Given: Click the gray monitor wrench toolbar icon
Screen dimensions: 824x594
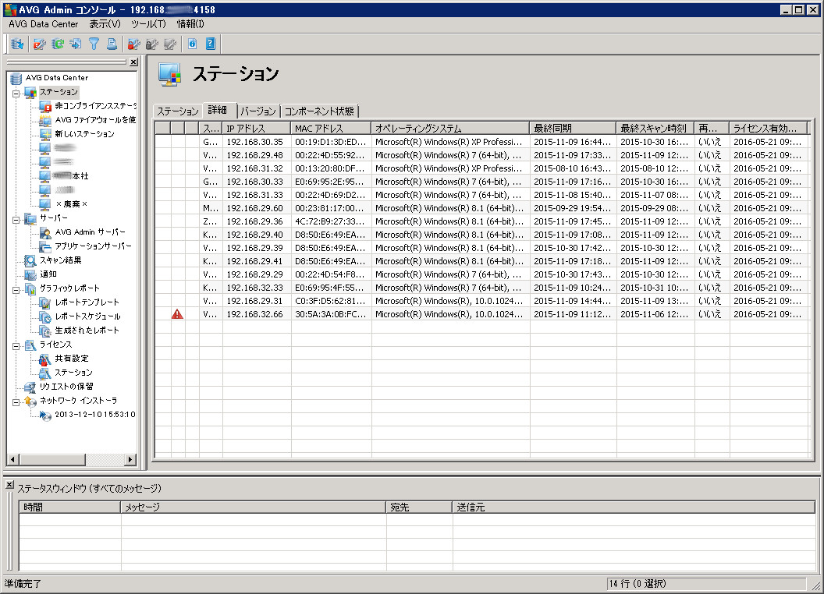Looking at the screenshot, I should coord(170,44).
